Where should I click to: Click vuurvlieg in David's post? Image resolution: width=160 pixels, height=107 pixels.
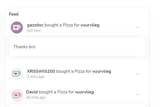tap(84, 92)
